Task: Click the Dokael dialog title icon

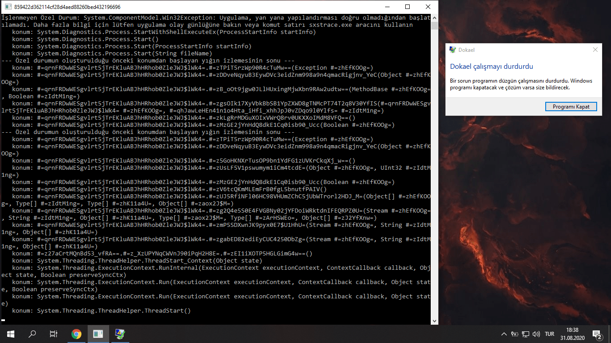Action: pos(453,50)
